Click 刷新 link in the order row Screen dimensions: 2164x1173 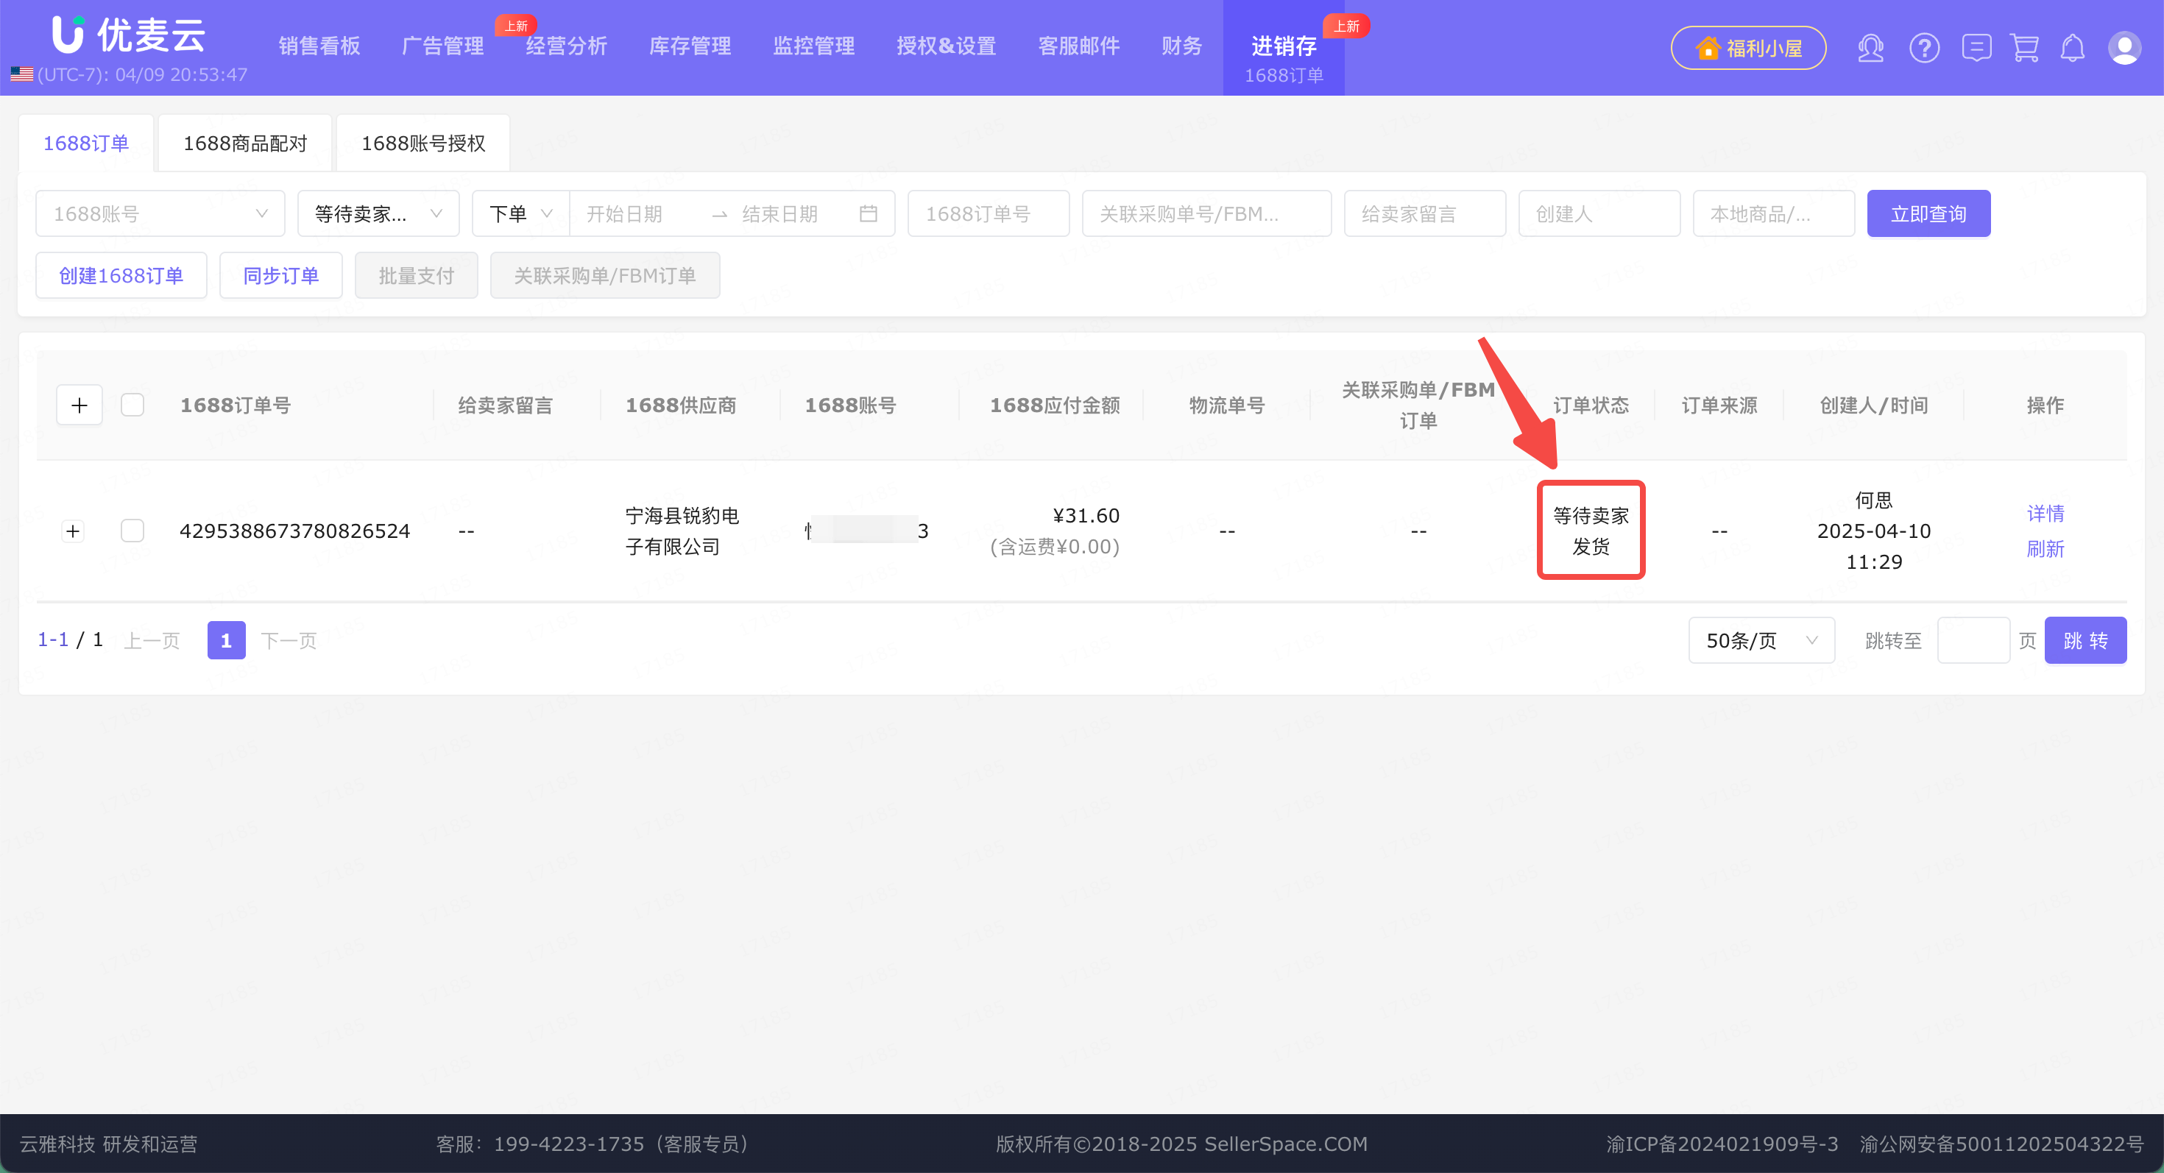pyautogui.click(x=2045, y=549)
